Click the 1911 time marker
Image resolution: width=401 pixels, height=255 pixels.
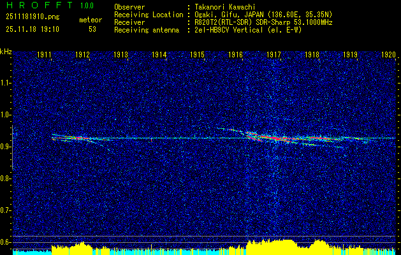coord(44,54)
